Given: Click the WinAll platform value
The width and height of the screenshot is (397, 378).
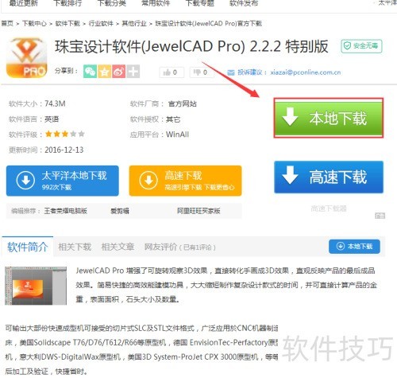Looking at the screenshot, I should [x=177, y=134].
